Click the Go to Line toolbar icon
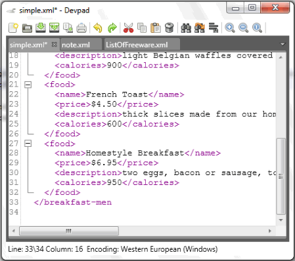The image size is (295, 261). (x=214, y=28)
